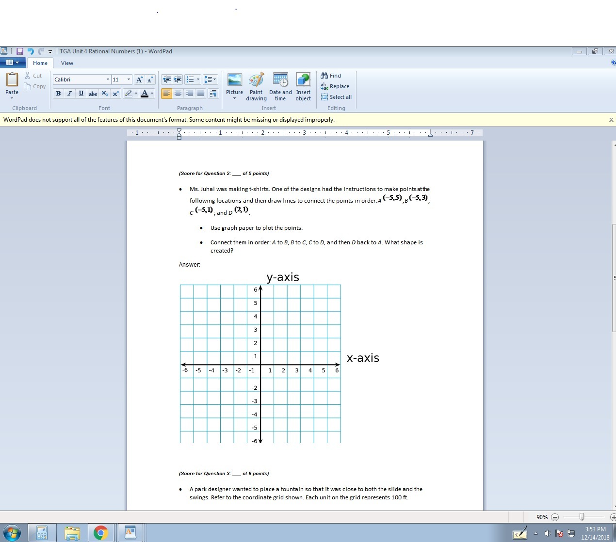Click the Undo arrow icon

click(x=31, y=51)
